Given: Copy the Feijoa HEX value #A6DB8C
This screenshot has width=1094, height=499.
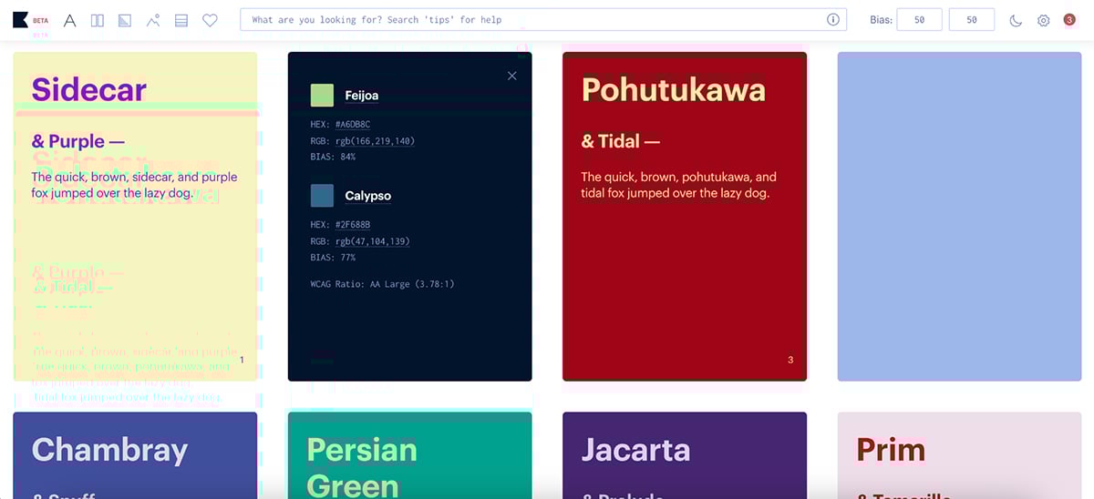Looking at the screenshot, I should (352, 125).
